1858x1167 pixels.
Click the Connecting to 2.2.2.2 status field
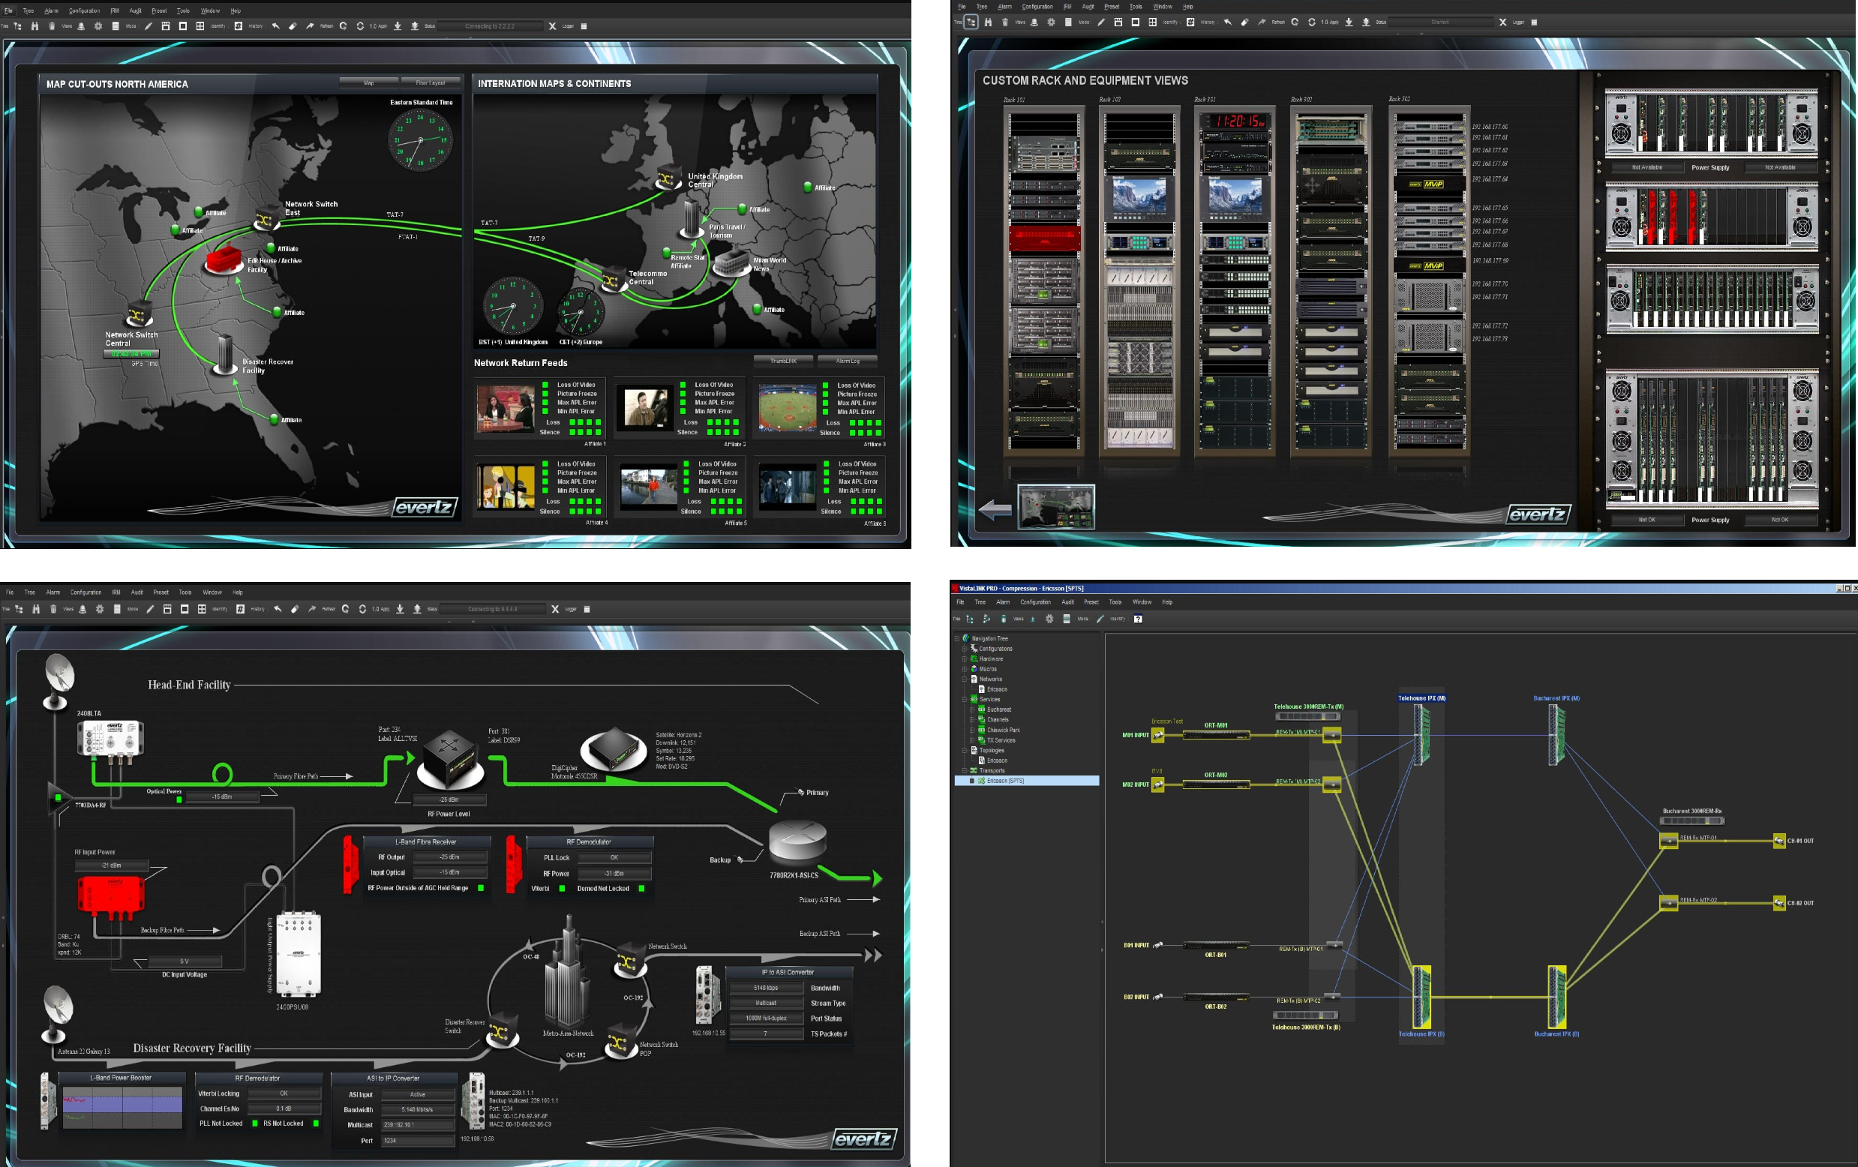coord(489,26)
